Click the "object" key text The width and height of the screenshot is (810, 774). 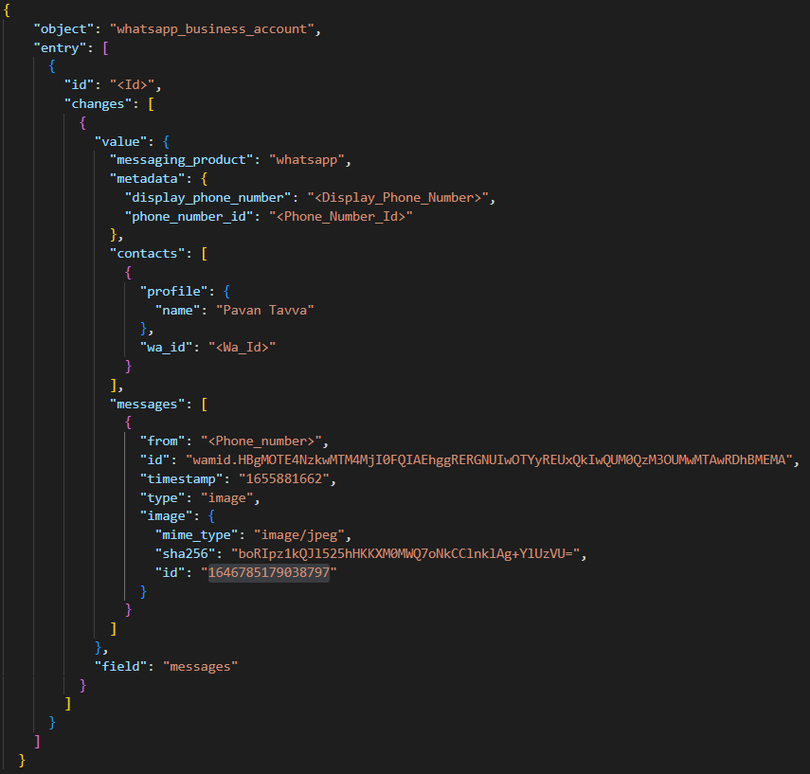coord(64,29)
